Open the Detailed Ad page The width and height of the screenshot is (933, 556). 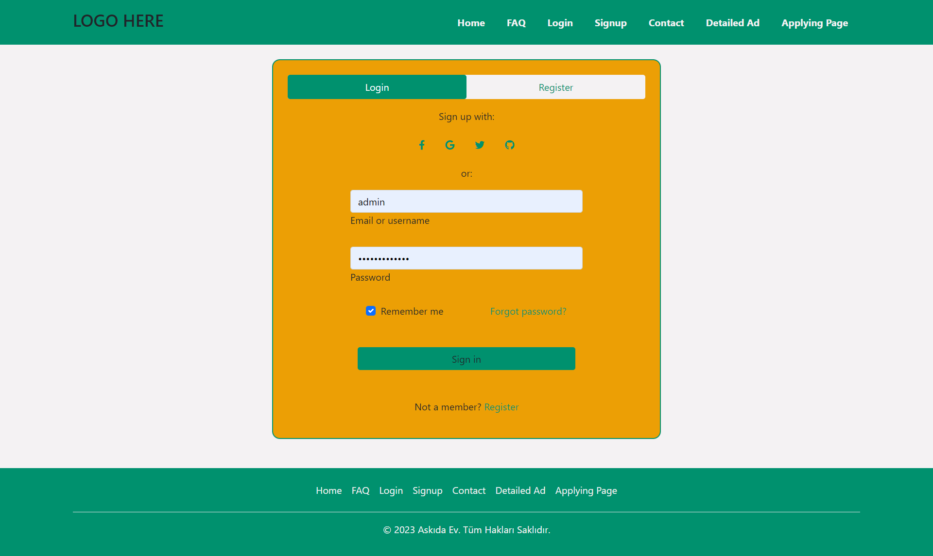tap(732, 22)
